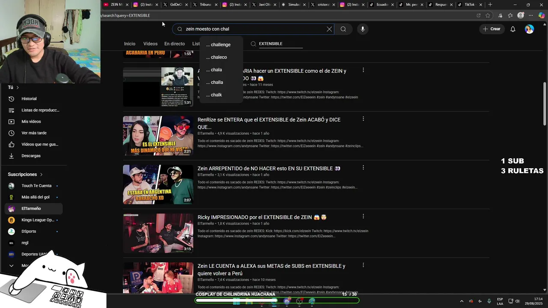548x308 pixels.
Task: Click inside the YouTube search input
Action: (253, 29)
